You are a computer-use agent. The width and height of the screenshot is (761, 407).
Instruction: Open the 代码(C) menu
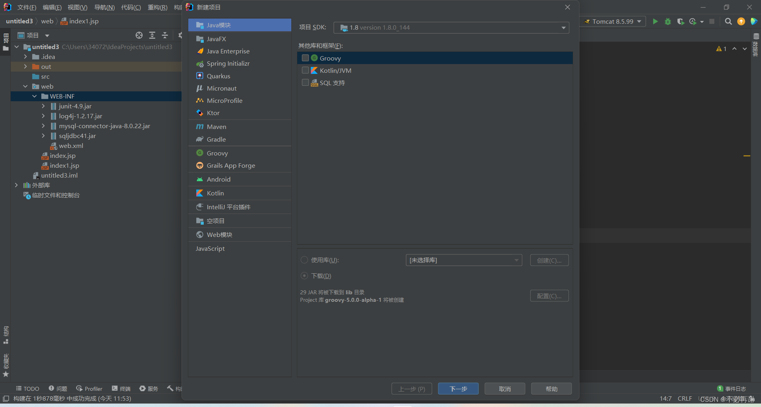click(x=131, y=7)
